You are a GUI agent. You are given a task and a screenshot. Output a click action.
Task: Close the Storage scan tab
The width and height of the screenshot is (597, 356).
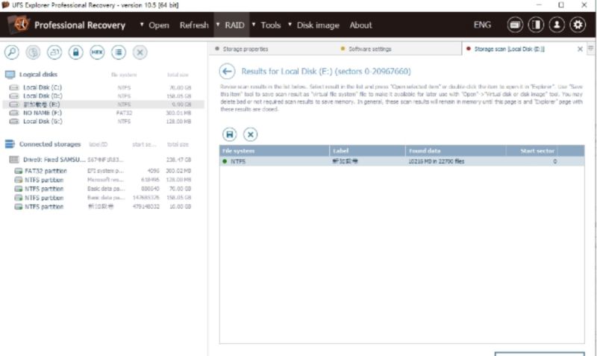(x=580, y=49)
